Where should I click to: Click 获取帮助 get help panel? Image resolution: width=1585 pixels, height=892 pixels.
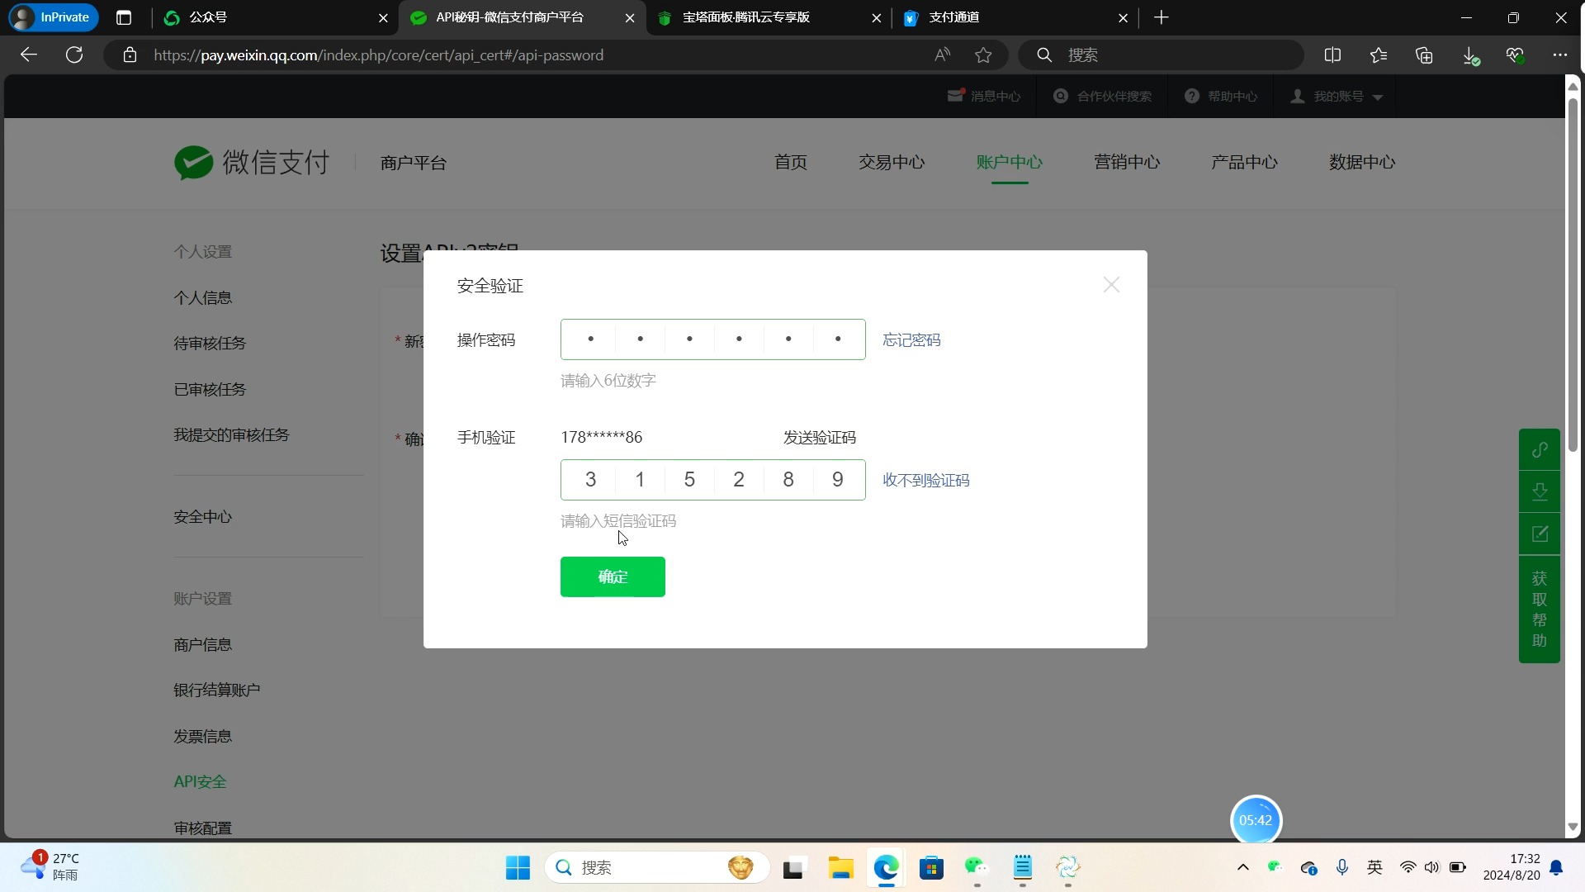pyautogui.click(x=1540, y=610)
